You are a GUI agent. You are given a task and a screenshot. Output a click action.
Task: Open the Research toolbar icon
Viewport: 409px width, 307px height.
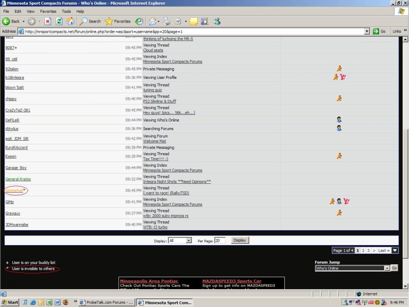[x=205, y=21]
